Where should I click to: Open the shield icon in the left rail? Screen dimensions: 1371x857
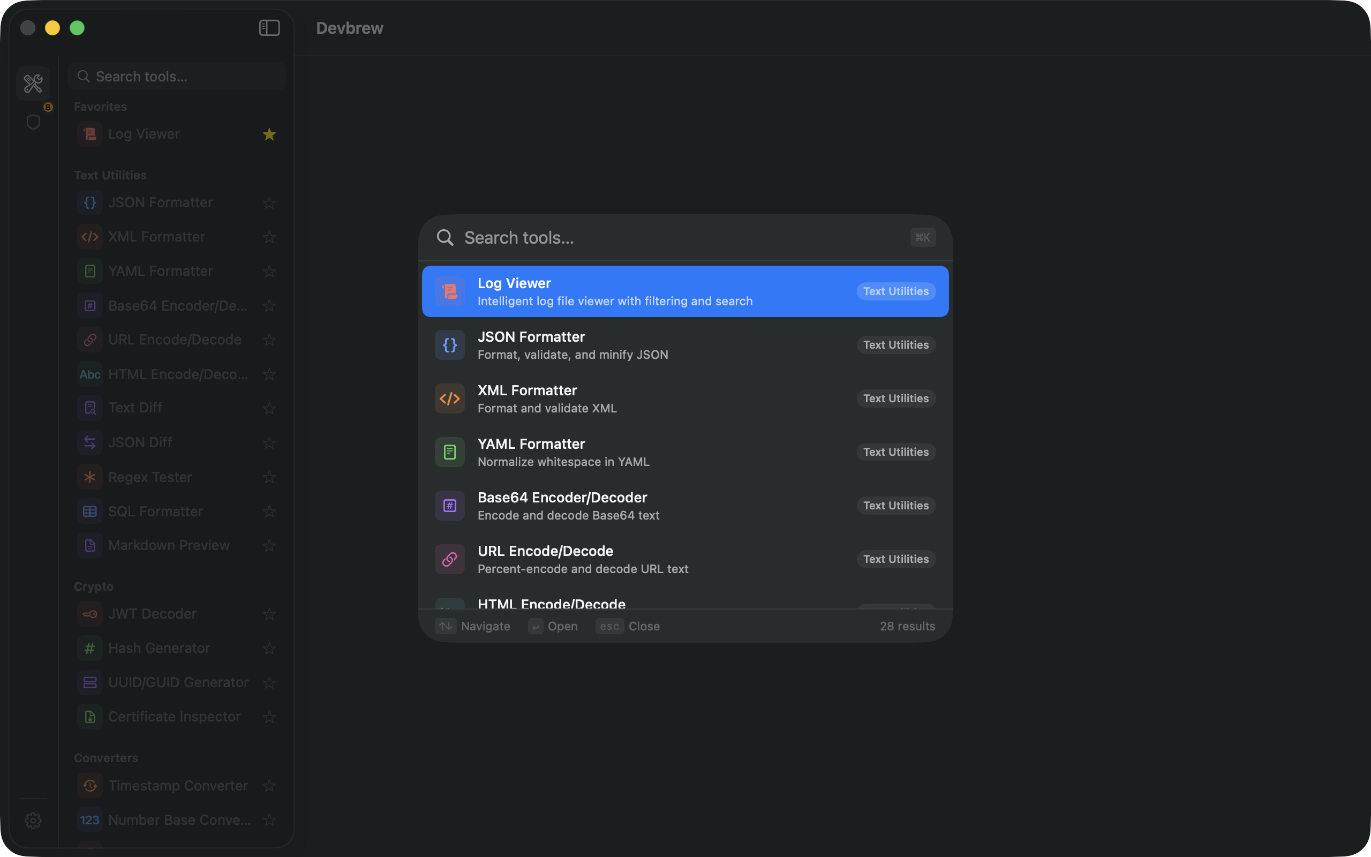(x=33, y=121)
